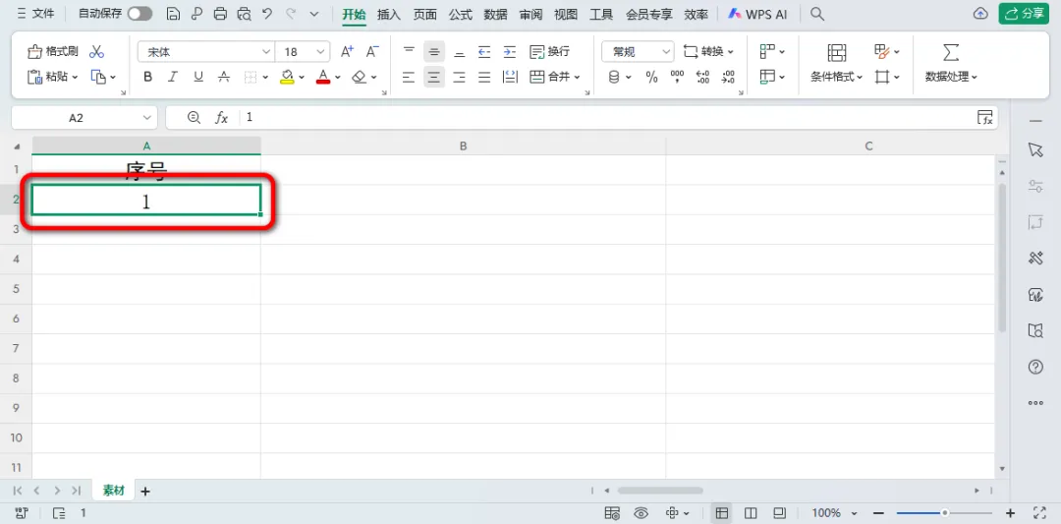Open Conditional Formatting (条件格式) menu

[x=837, y=78]
